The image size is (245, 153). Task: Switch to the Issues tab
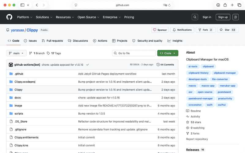30,41
